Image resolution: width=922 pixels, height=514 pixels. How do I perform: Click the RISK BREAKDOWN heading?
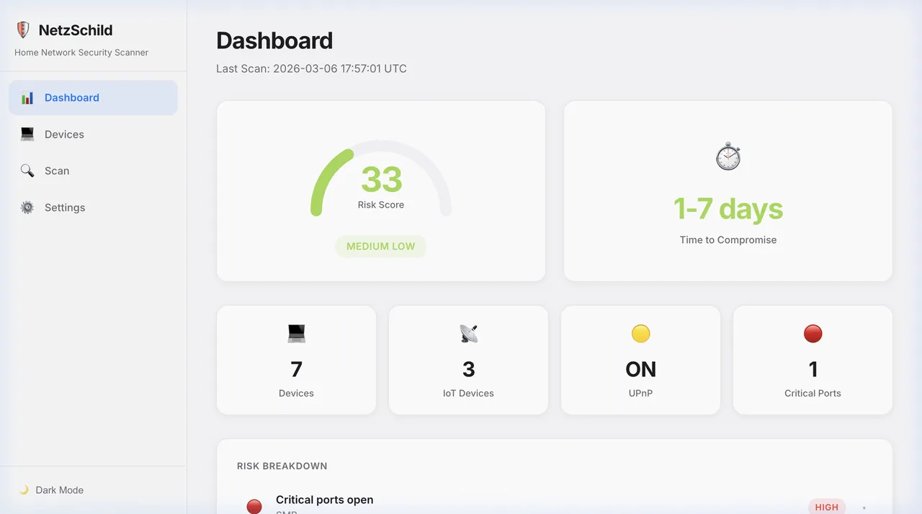pos(282,466)
